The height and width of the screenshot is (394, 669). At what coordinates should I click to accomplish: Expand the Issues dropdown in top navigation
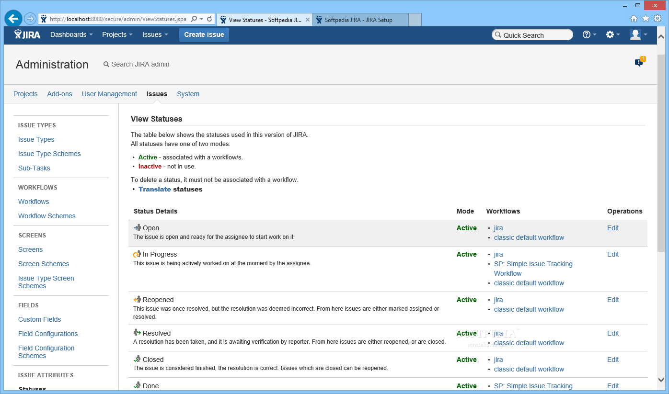[x=155, y=34]
